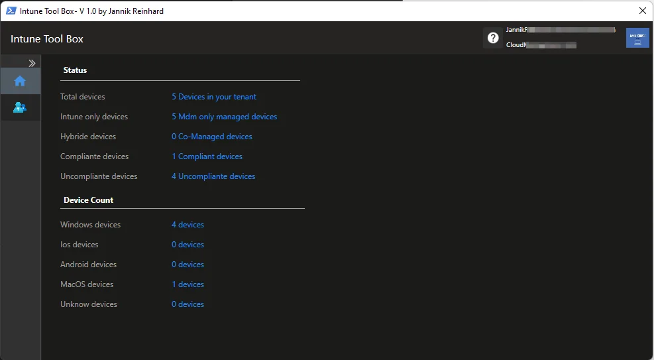Open Android '0 devices' link
This screenshot has height=360, width=654.
(x=188, y=265)
